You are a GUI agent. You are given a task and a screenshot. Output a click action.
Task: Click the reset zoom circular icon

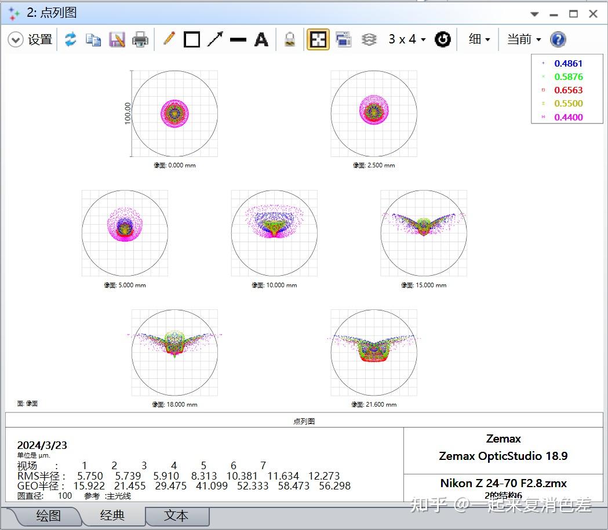(443, 39)
